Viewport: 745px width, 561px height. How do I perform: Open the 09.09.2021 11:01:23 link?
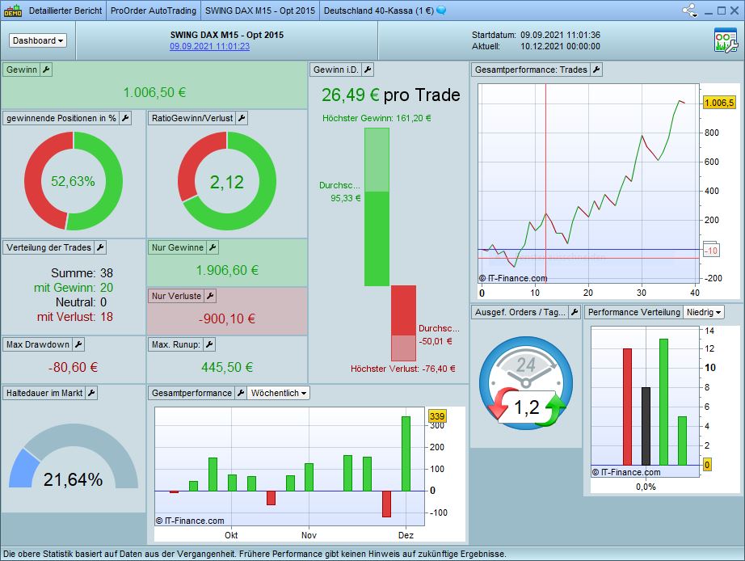209,46
